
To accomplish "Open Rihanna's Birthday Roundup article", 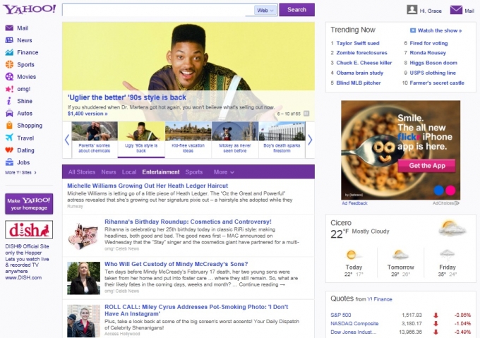I will point(188,222).
